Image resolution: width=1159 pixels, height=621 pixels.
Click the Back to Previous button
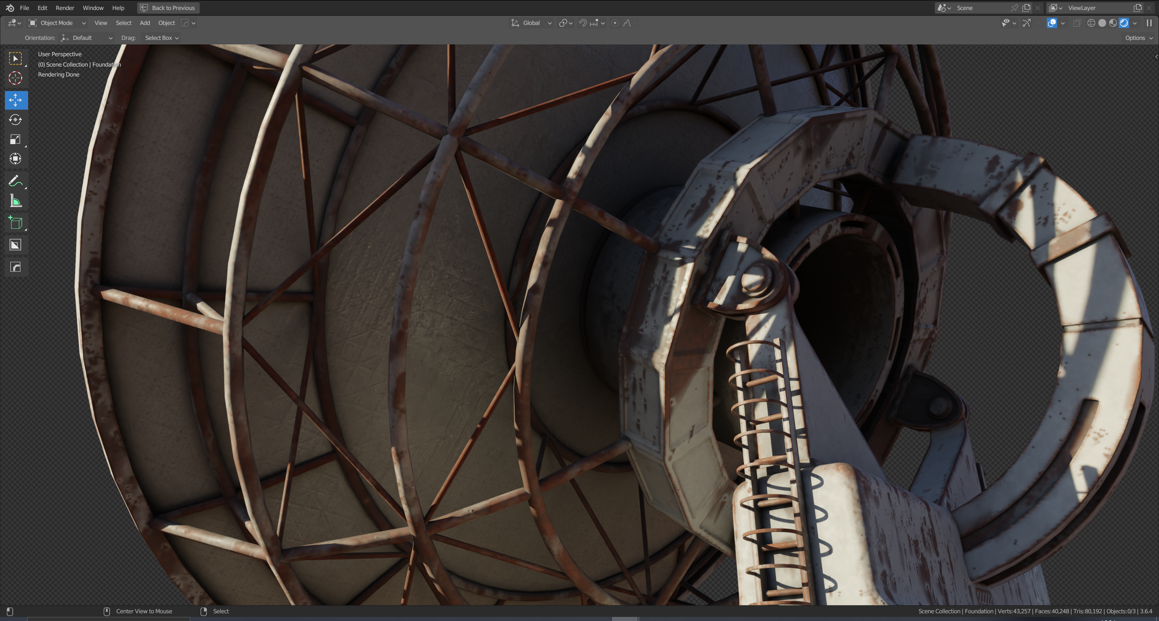[x=168, y=8]
